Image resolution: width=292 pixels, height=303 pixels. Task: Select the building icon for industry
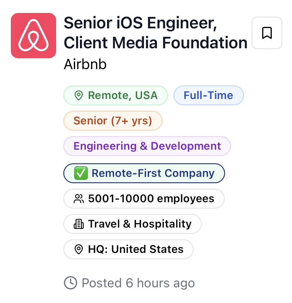click(79, 224)
